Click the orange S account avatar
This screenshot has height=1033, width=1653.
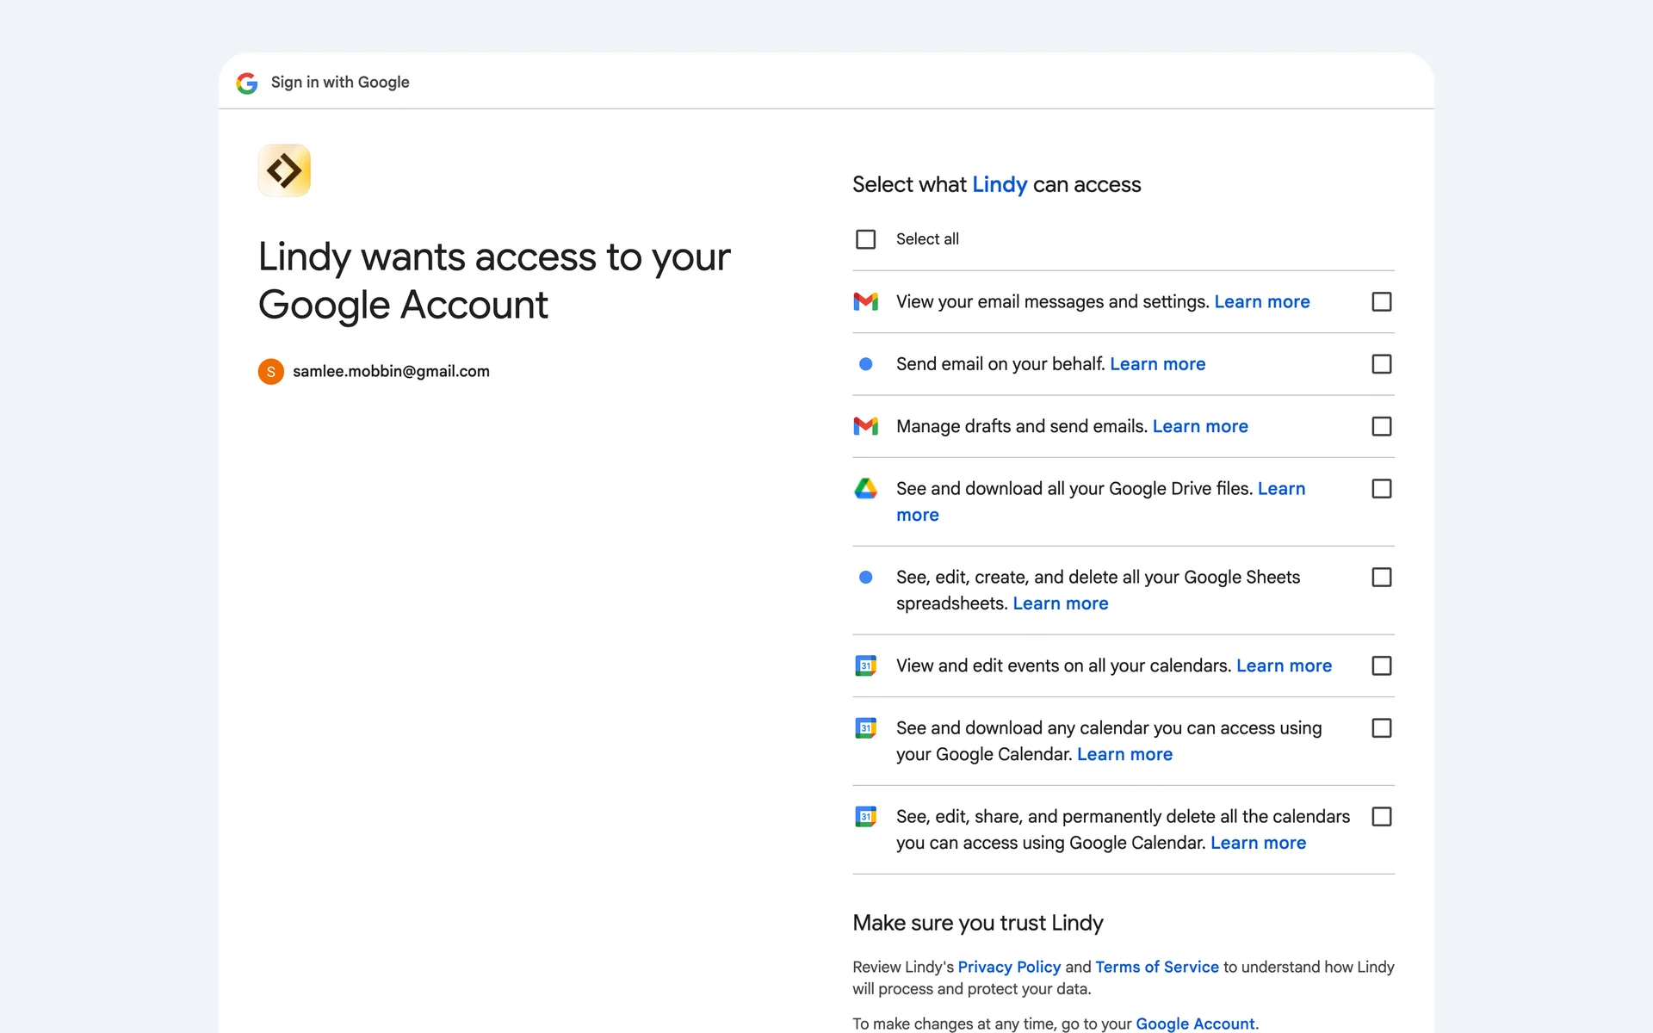point(270,371)
